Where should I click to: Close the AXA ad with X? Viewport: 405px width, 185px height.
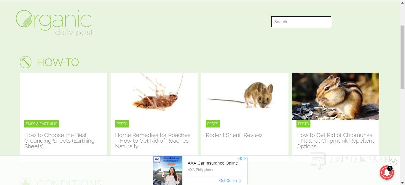[x=245, y=159]
